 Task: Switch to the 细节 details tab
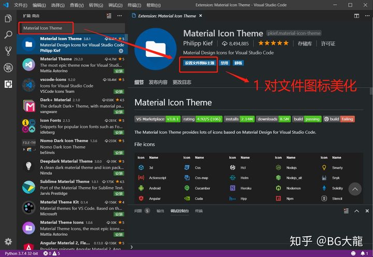(x=139, y=82)
